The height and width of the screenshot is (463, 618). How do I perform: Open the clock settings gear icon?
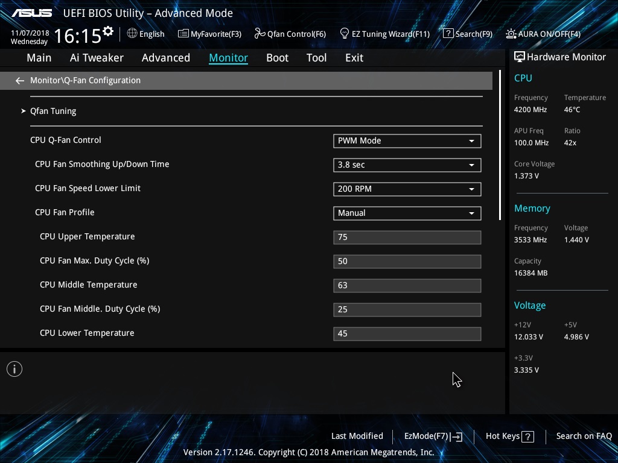[x=108, y=31]
